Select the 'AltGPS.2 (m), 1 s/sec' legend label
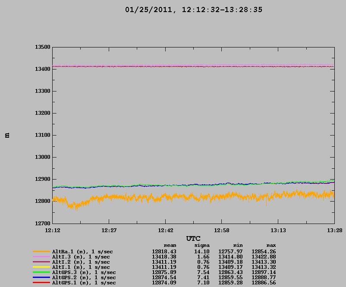This screenshot has width=346, height=287. tap(84, 278)
